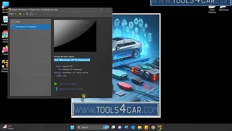Click the wrench icon beside Edit settings
232x131 pixels.
click(57, 89)
